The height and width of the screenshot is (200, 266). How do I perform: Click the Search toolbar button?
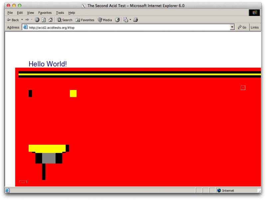65,20
